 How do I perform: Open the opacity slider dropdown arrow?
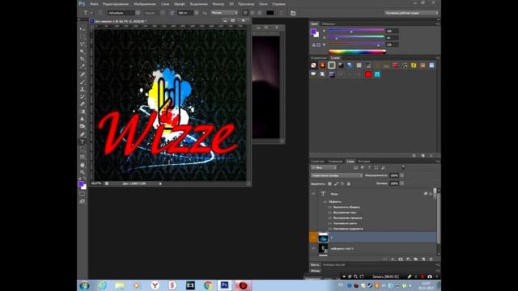[401, 175]
